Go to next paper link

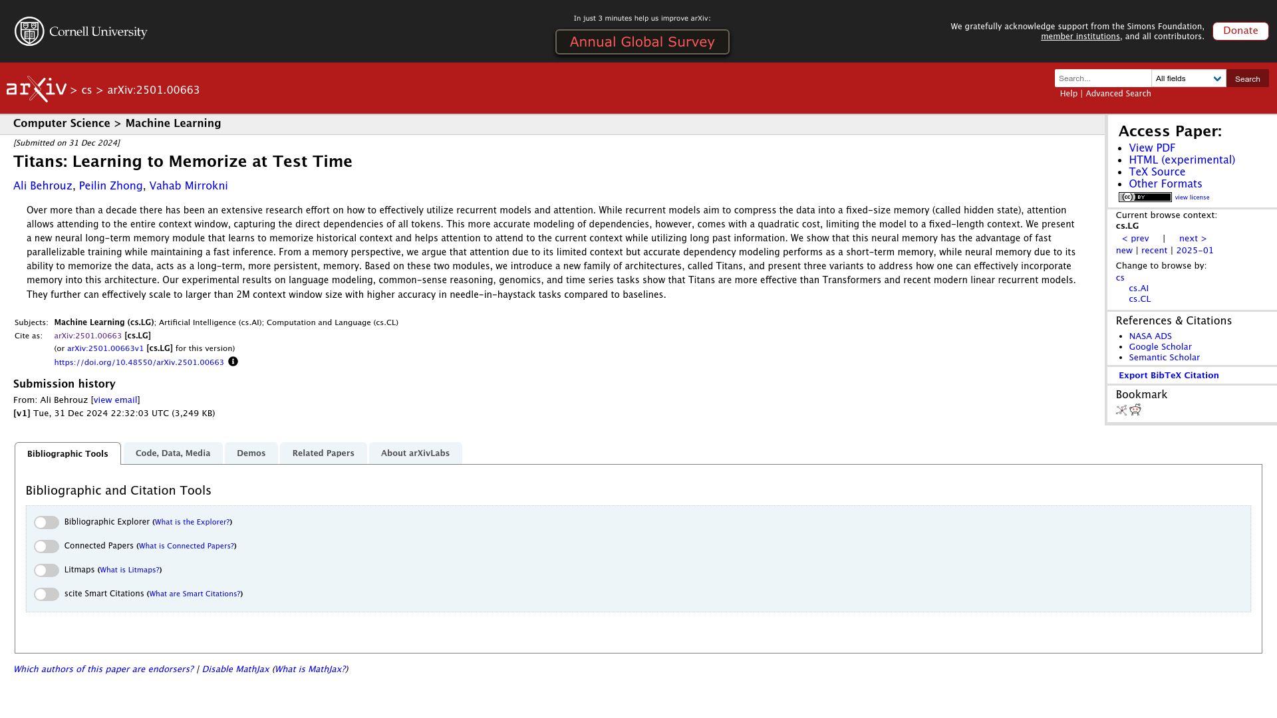tap(1193, 239)
